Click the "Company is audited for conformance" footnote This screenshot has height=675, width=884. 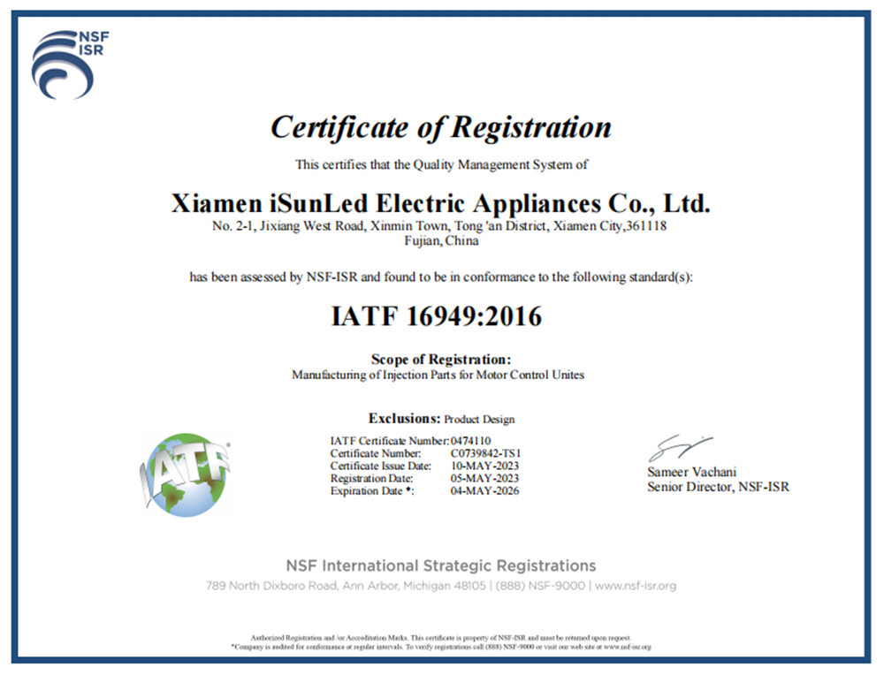441,647
